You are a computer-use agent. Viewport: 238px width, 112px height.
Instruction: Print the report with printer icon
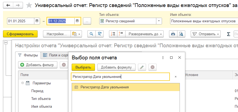coord(173,34)
